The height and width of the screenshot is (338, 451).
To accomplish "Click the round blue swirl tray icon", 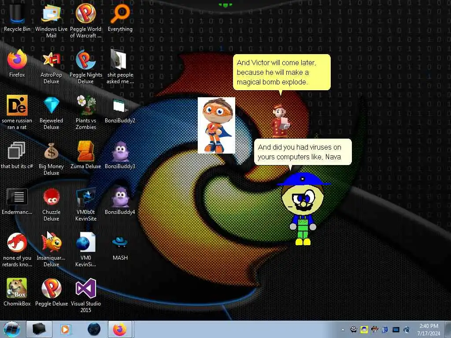I will [x=407, y=329].
